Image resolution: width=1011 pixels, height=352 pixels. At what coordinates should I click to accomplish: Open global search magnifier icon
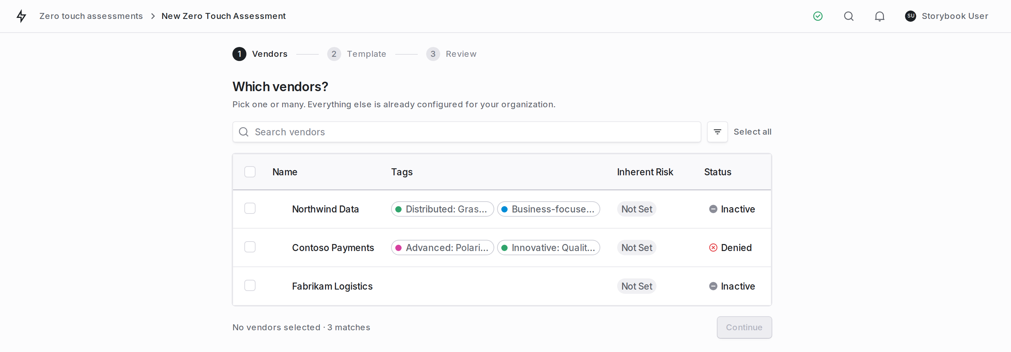click(849, 16)
